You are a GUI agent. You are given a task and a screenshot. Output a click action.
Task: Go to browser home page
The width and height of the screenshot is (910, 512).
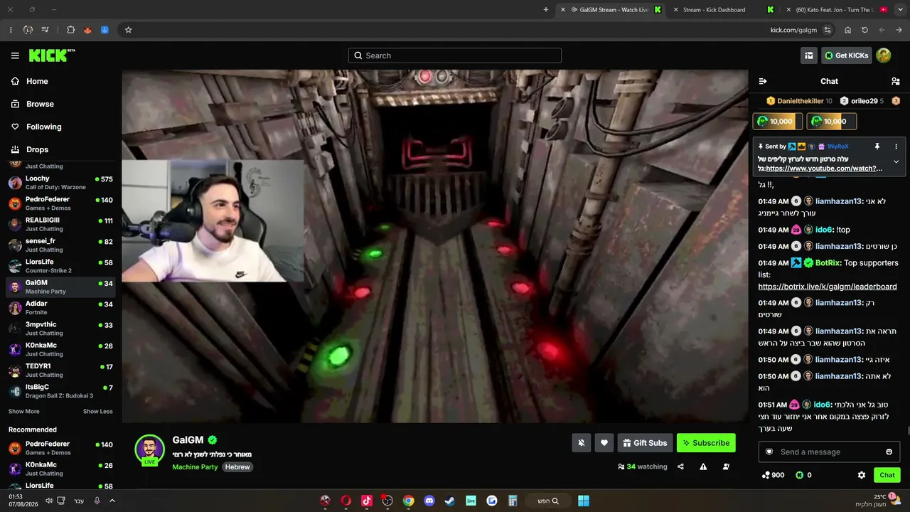847,30
